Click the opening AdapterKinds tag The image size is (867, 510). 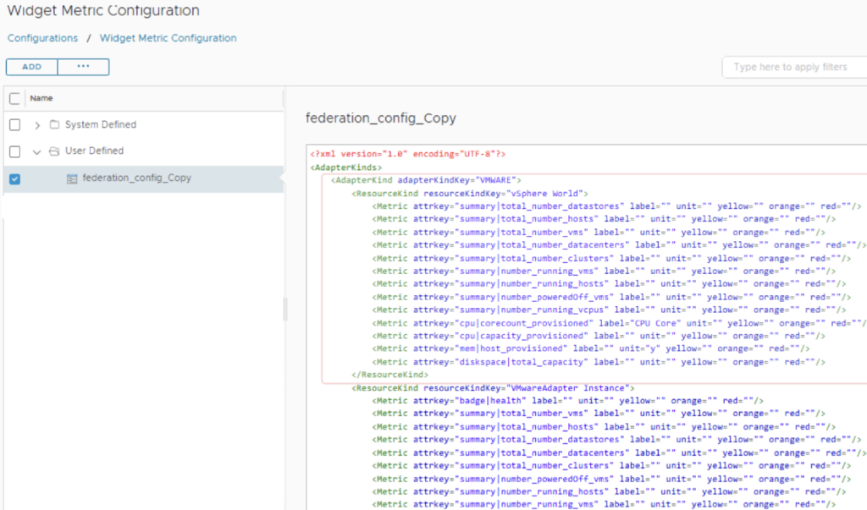[x=346, y=167]
